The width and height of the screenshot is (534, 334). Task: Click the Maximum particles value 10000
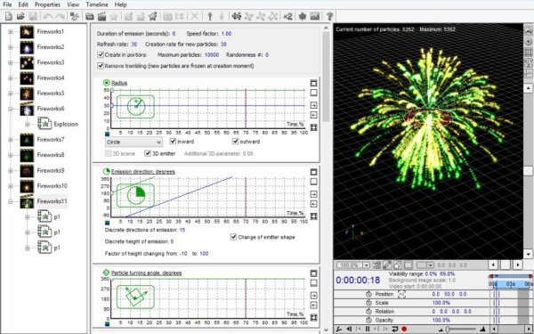pos(212,54)
